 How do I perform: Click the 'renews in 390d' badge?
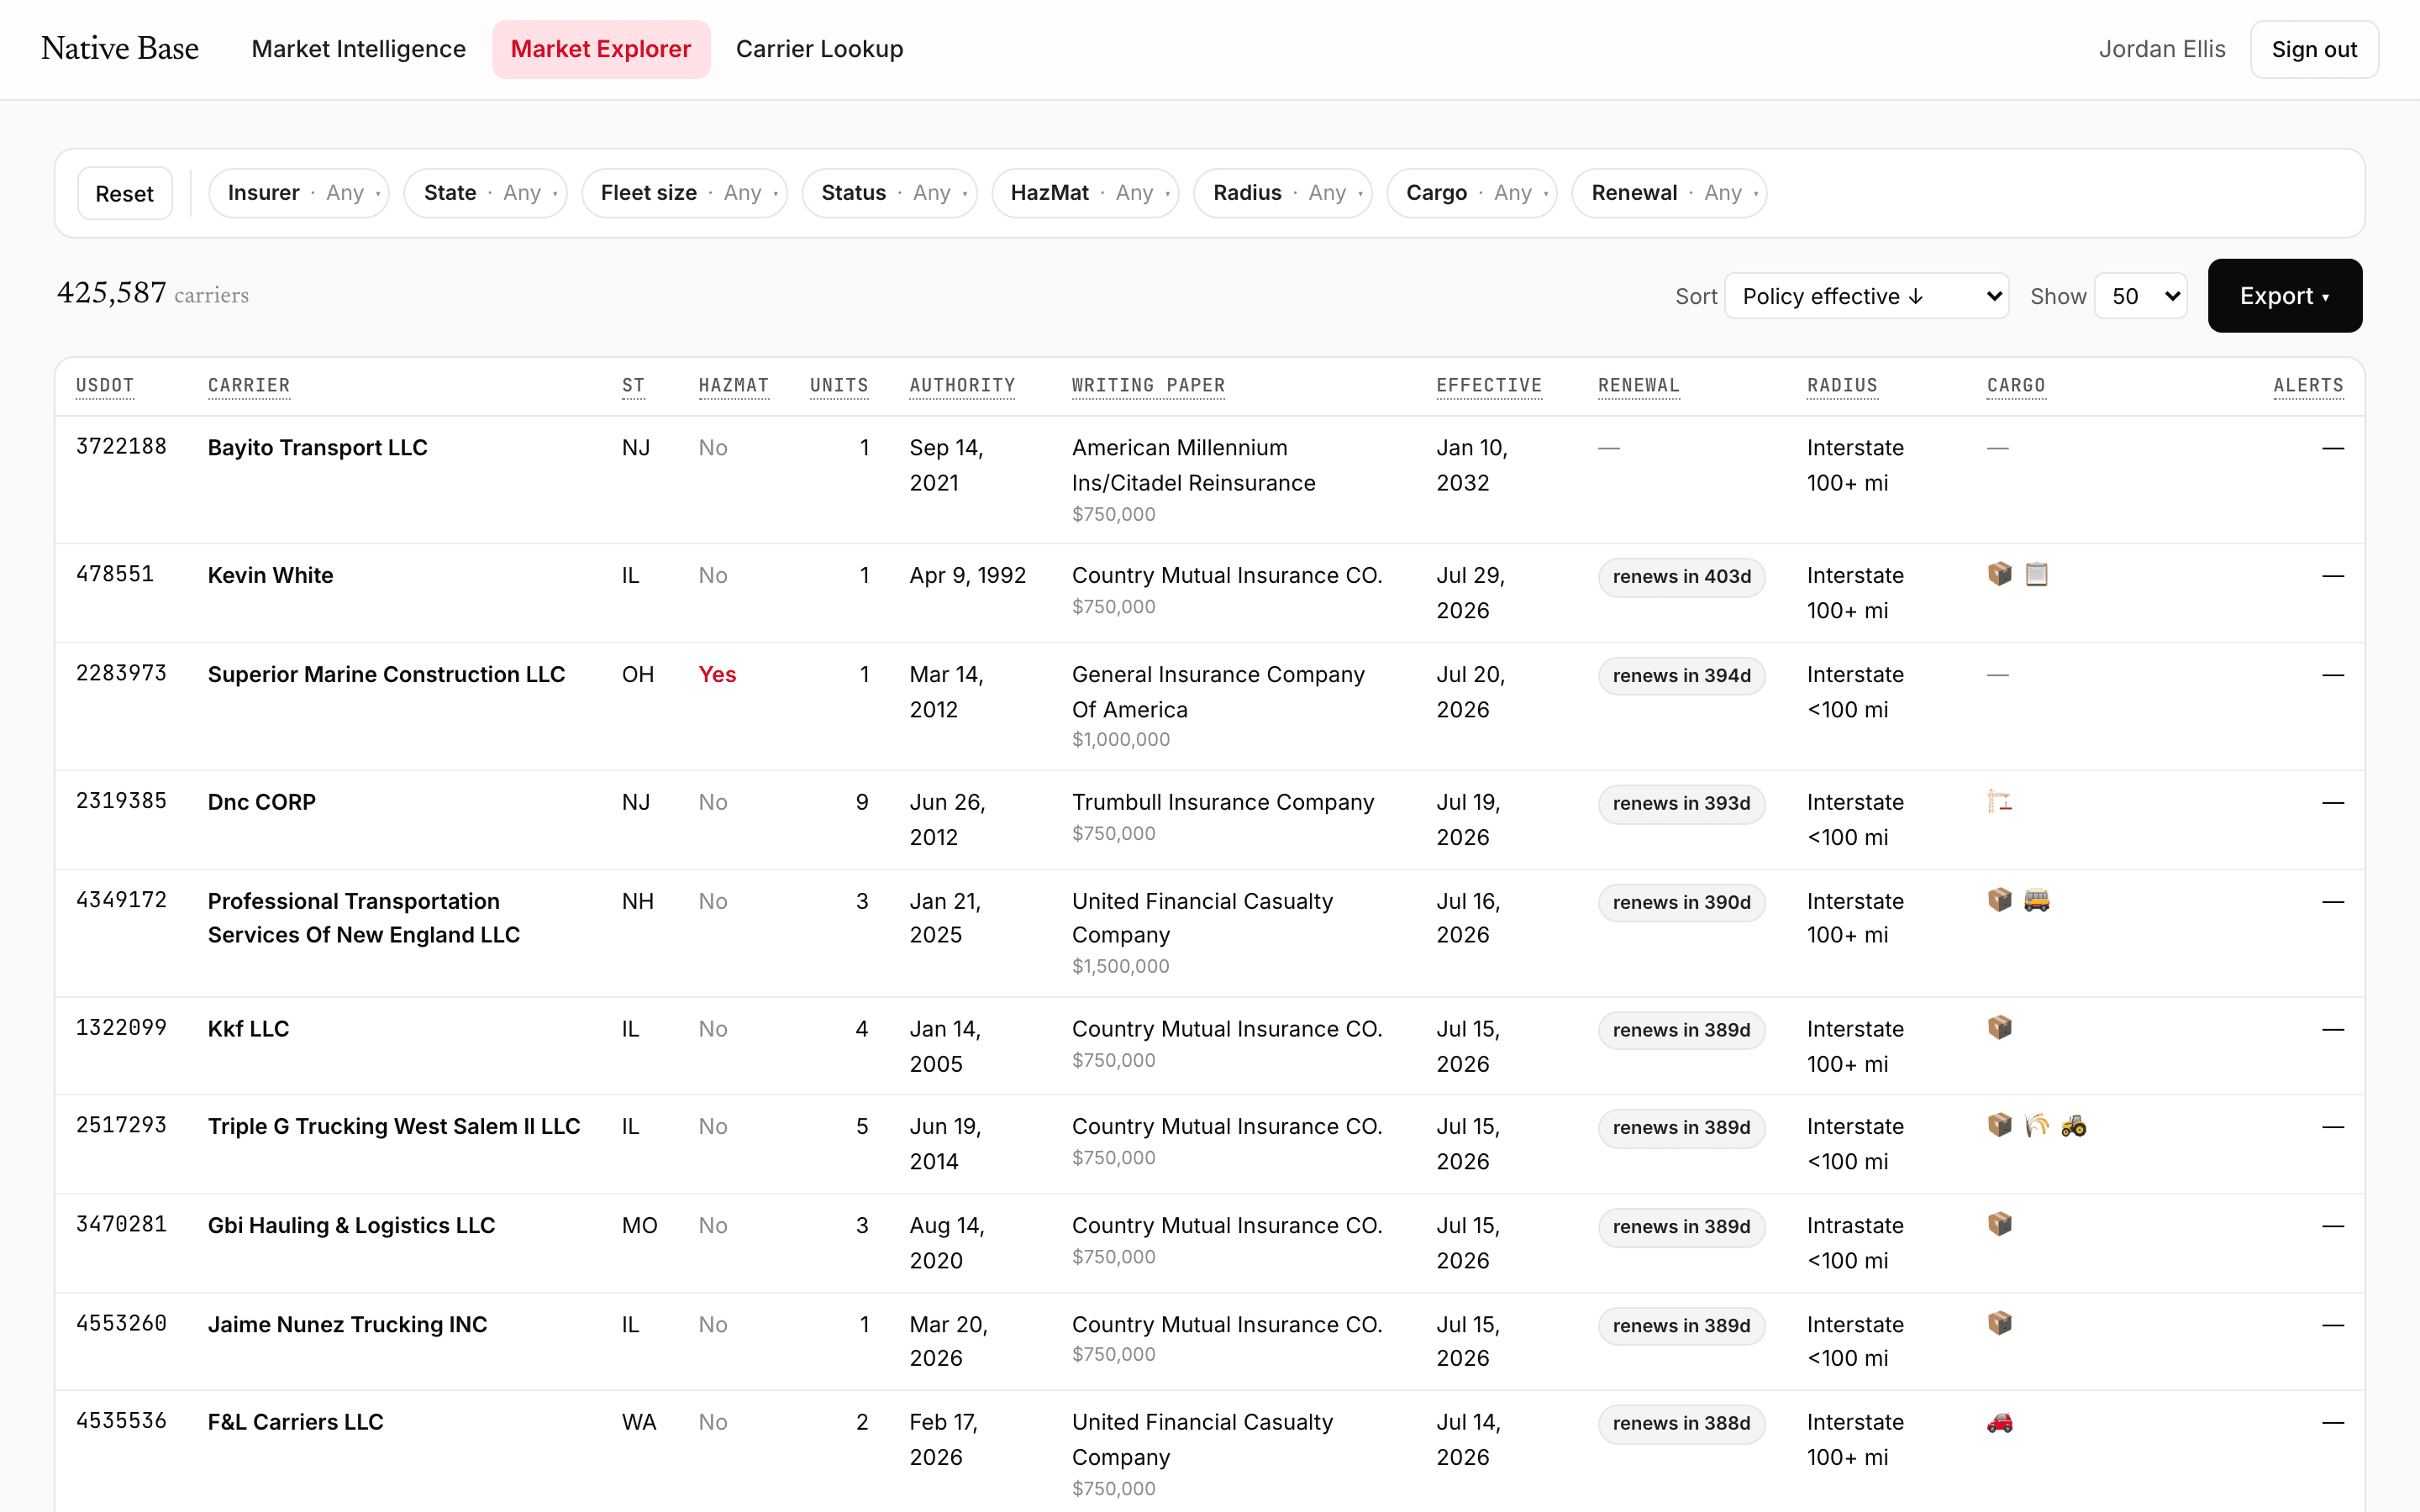tap(1681, 903)
